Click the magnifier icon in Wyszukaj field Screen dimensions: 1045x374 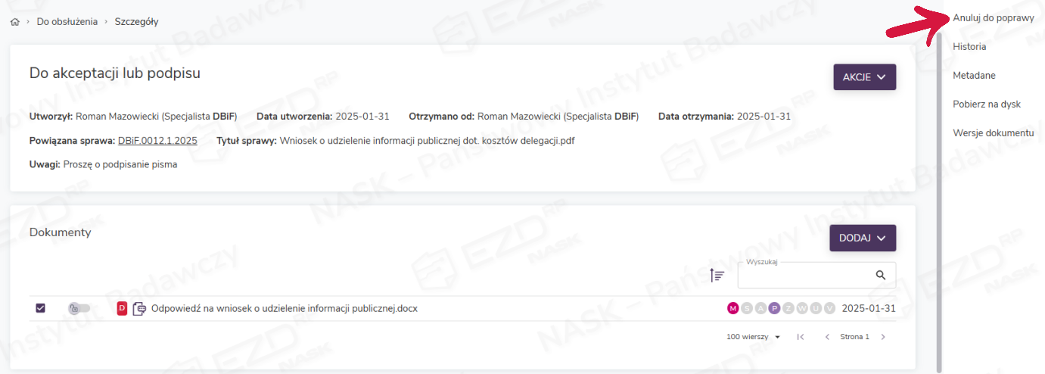[880, 276]
